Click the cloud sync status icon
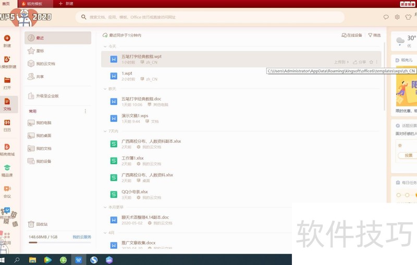The width and height of the screenshot is (417, 265). point(105,35)
